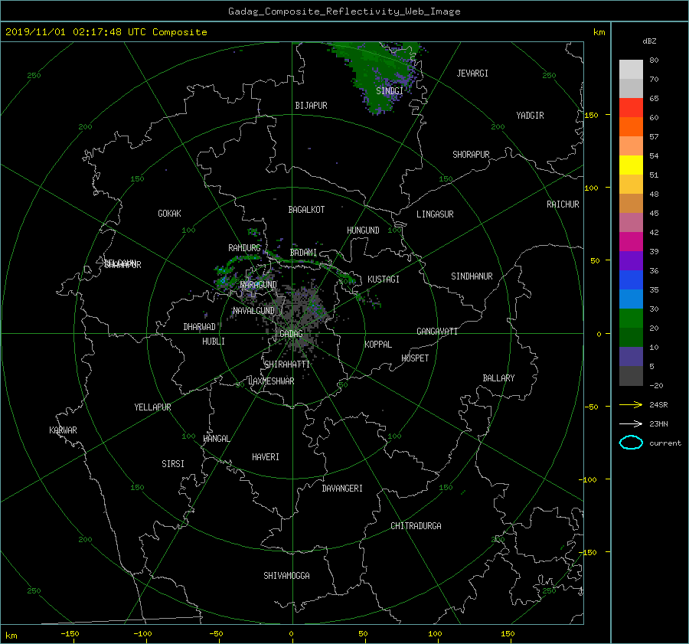
Task: Click the HANGAL city label
Action: pyautogui.click(x=216, y=439)
